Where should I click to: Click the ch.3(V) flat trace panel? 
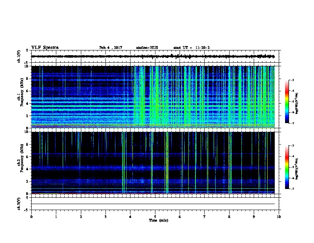155,204
